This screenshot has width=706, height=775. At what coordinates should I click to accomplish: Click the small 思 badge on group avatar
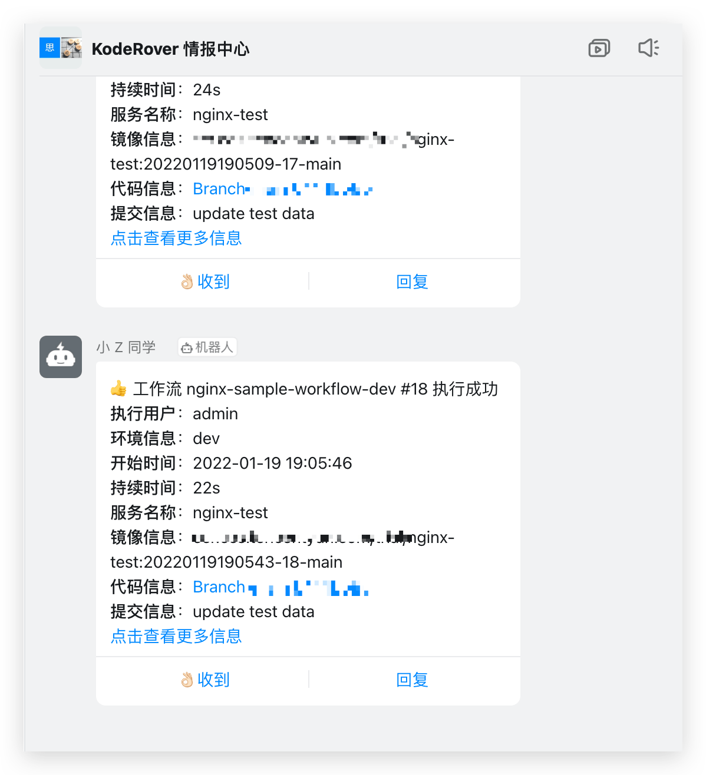coord(50,48)
